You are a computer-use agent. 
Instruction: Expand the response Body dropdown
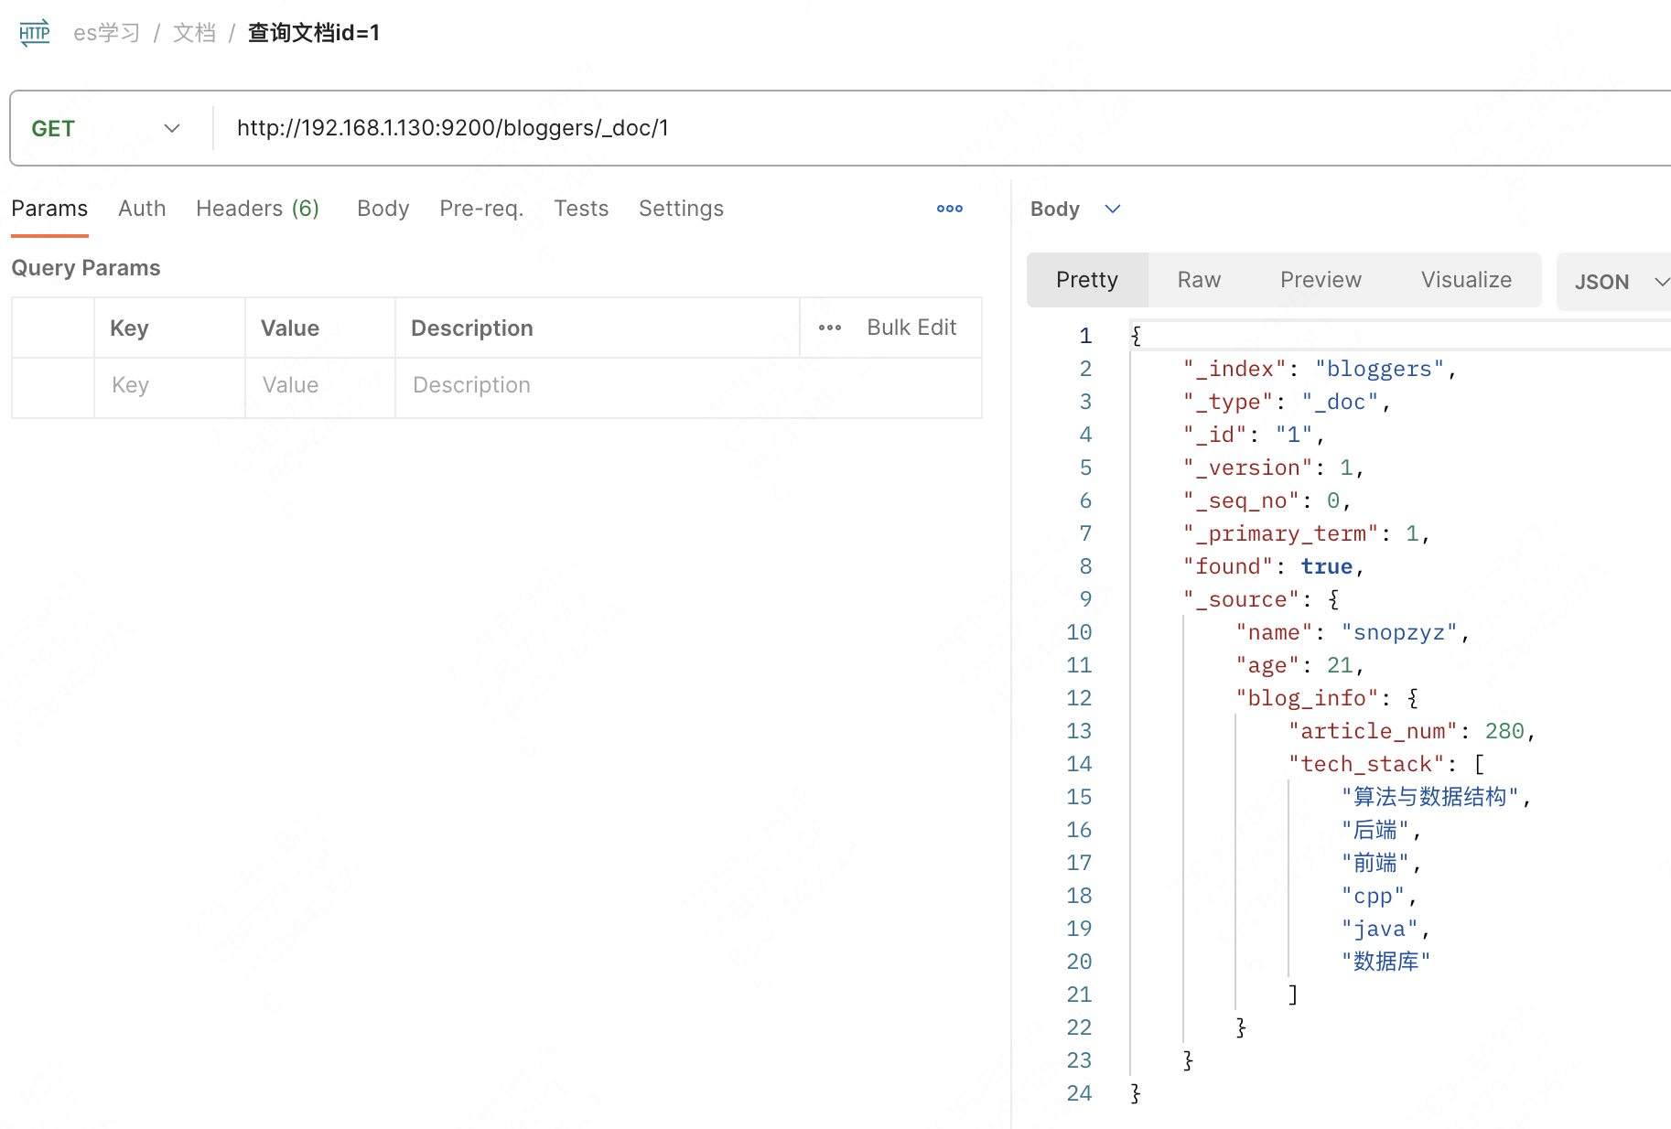[1113, 209]
